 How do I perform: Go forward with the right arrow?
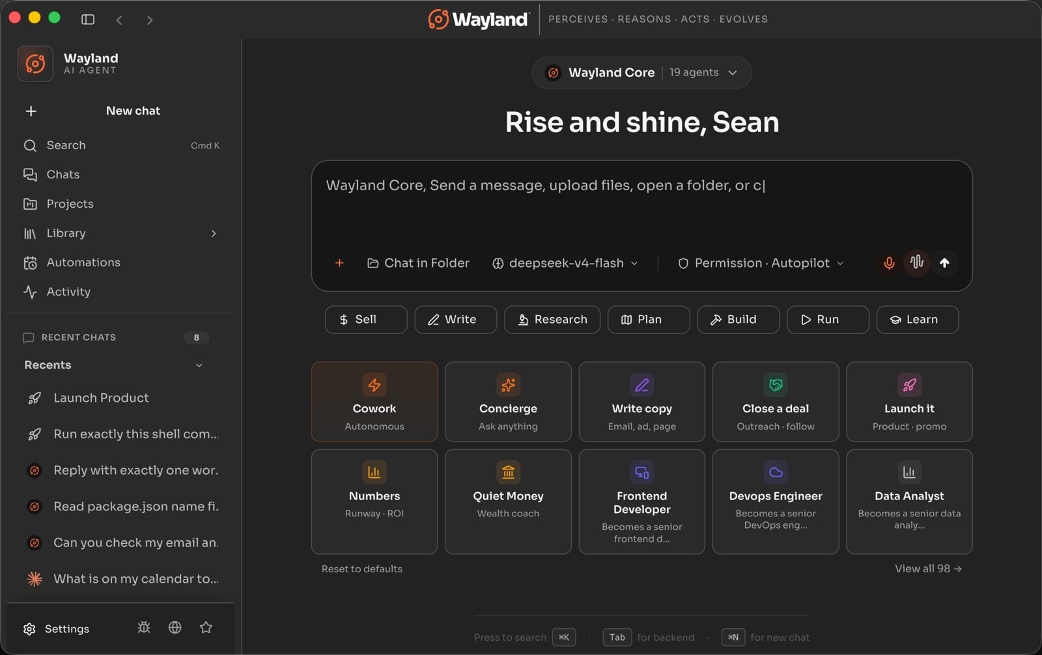(150, 20)
